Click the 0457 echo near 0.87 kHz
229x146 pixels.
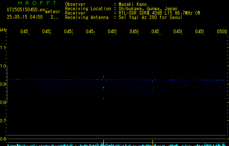point(153,91)
